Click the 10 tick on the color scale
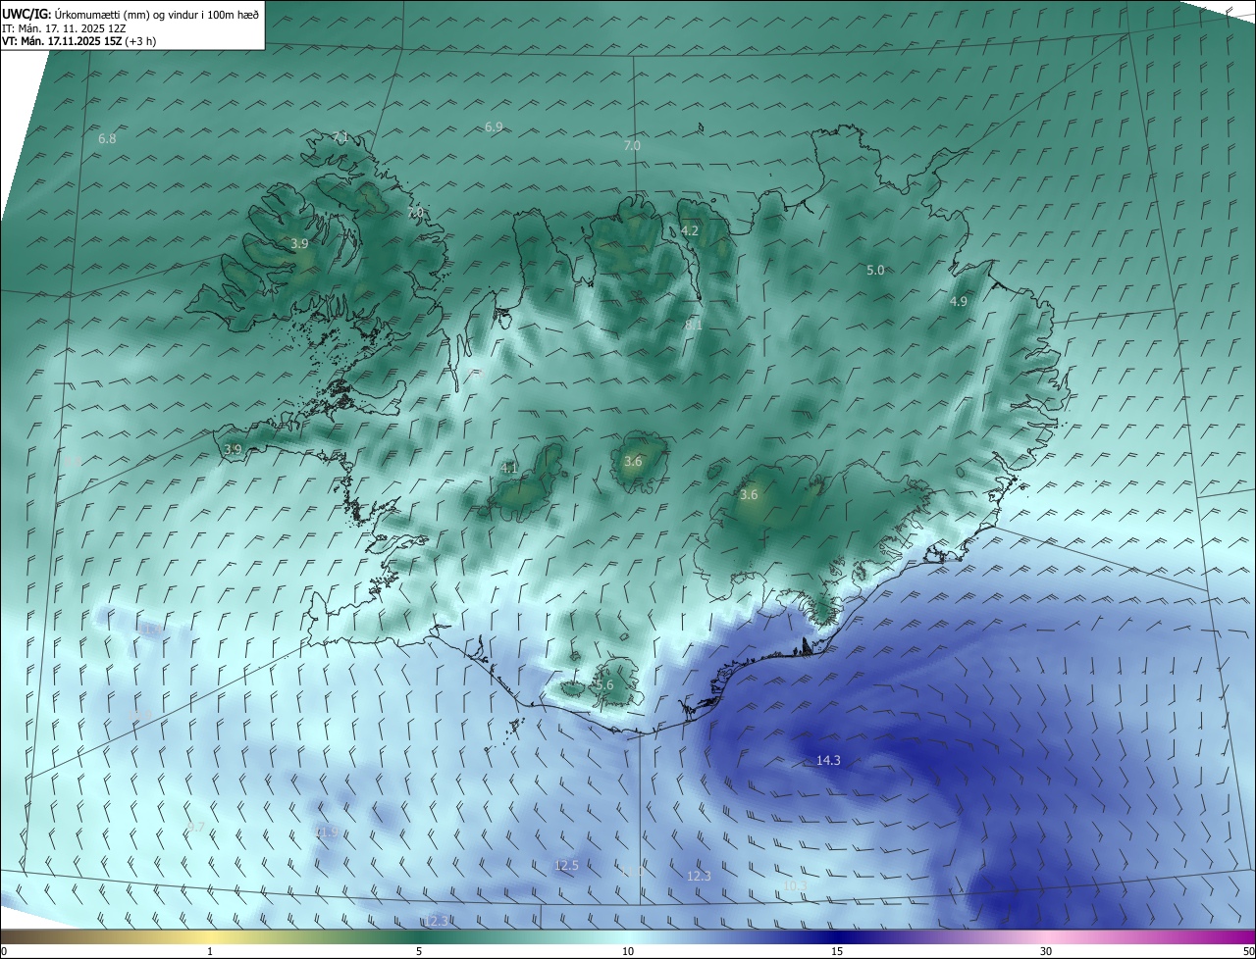 tap(628, 952)
